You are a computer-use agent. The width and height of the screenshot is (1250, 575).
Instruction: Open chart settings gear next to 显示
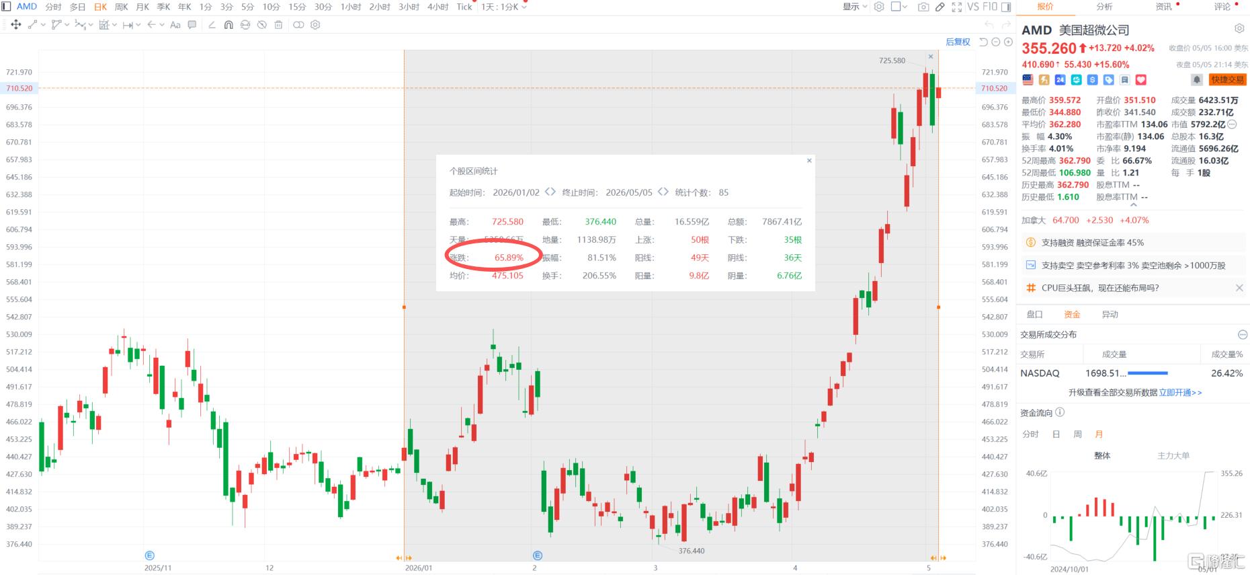point(879,7)
